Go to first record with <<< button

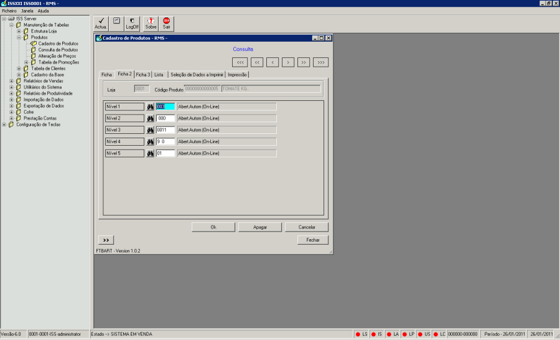[240, 62]
